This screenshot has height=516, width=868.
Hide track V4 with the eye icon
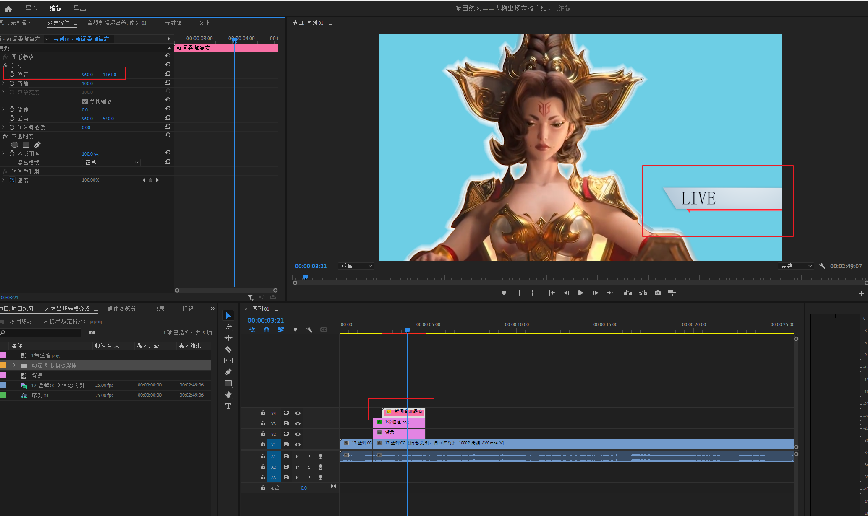298,413
